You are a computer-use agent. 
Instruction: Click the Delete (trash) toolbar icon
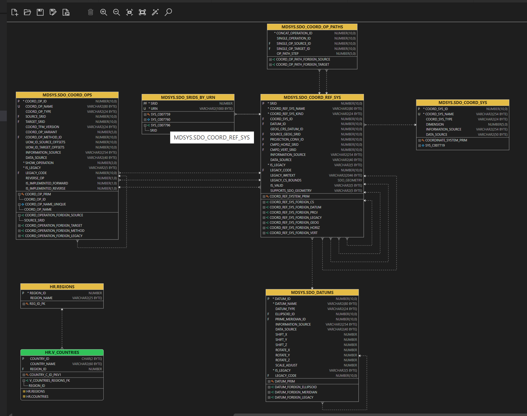pyautogui.click(x=91, y=12)
